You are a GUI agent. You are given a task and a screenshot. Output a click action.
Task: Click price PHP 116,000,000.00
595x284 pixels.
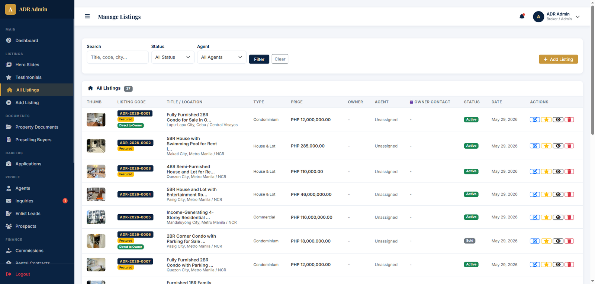tap(312, 217)
